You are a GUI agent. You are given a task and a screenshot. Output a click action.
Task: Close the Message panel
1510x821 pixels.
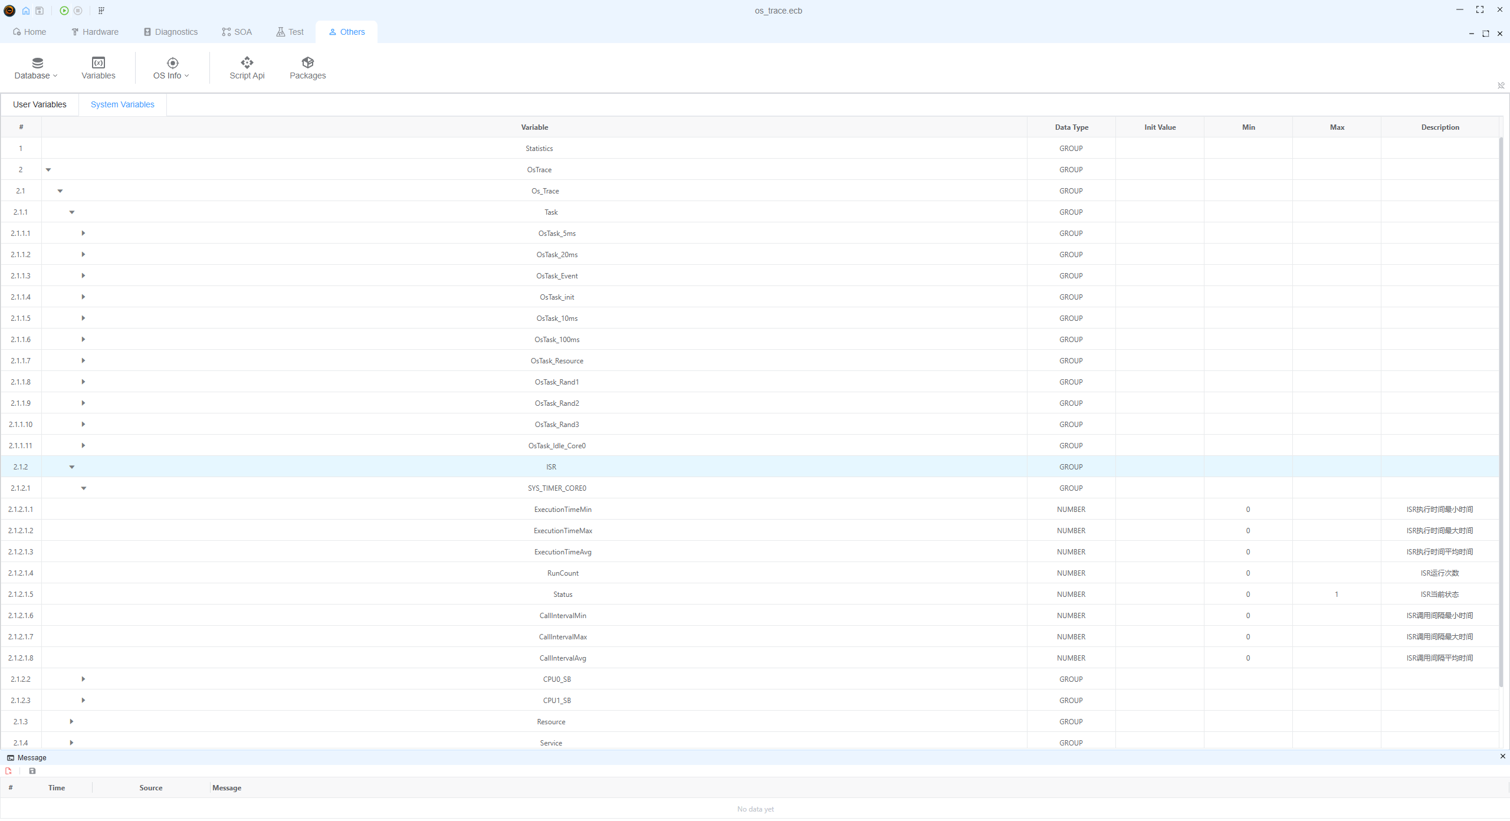pyautogui.click(x=1502, y=757)
